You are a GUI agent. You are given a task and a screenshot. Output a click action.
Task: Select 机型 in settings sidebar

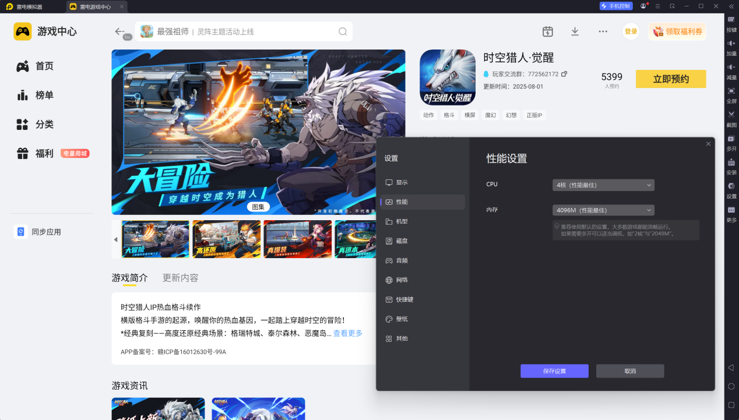coord(423,221)
